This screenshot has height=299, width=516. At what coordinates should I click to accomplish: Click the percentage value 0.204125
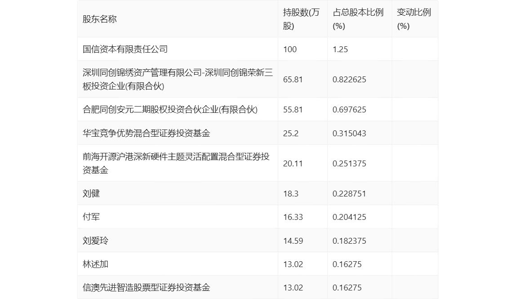click(349, 217)
